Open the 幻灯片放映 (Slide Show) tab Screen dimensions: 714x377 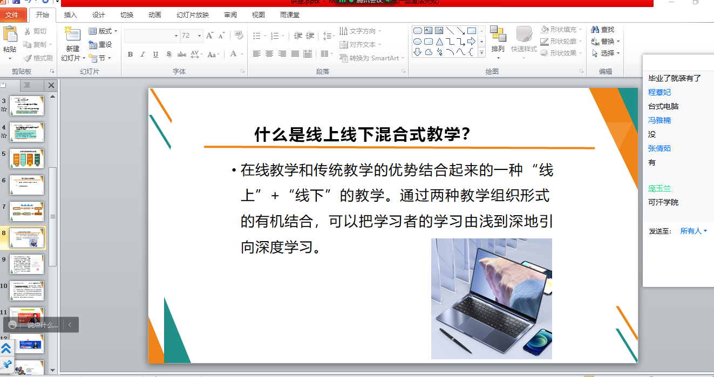click(192, 15)
